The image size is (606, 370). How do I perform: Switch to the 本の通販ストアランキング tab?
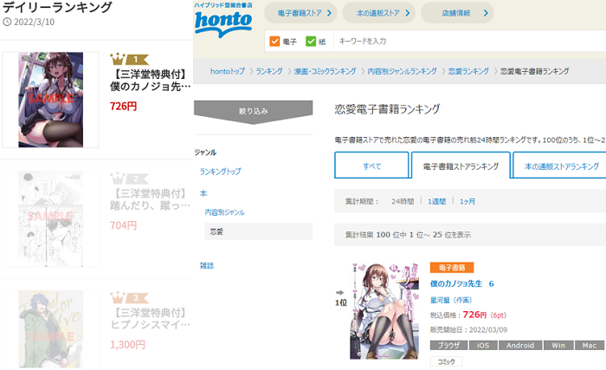click(x=561, y=166)
